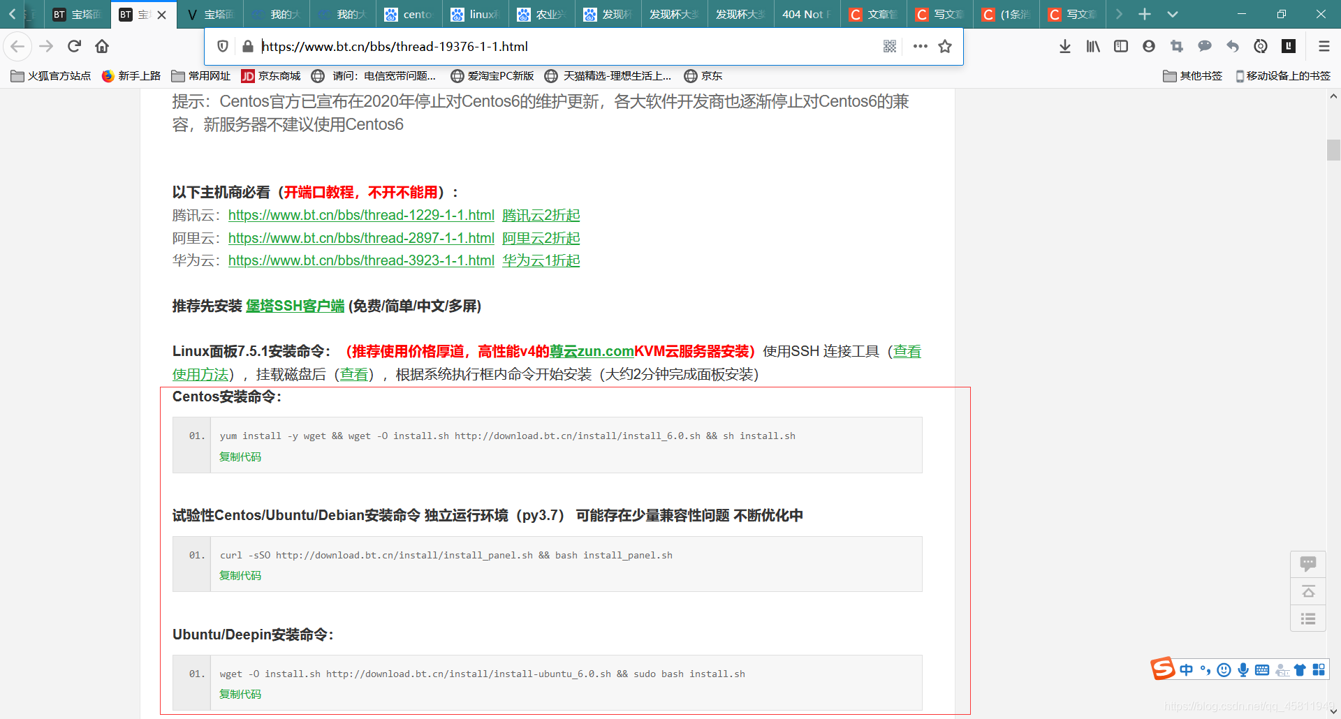
Task: List all tabs with the dropdown
Action: tap(1173, 14)
